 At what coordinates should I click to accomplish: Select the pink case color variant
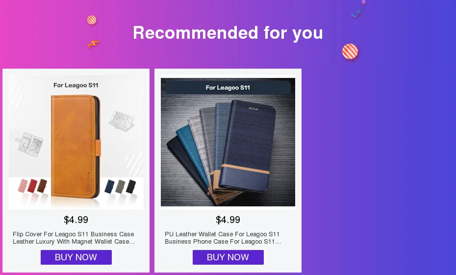point(23,186)
